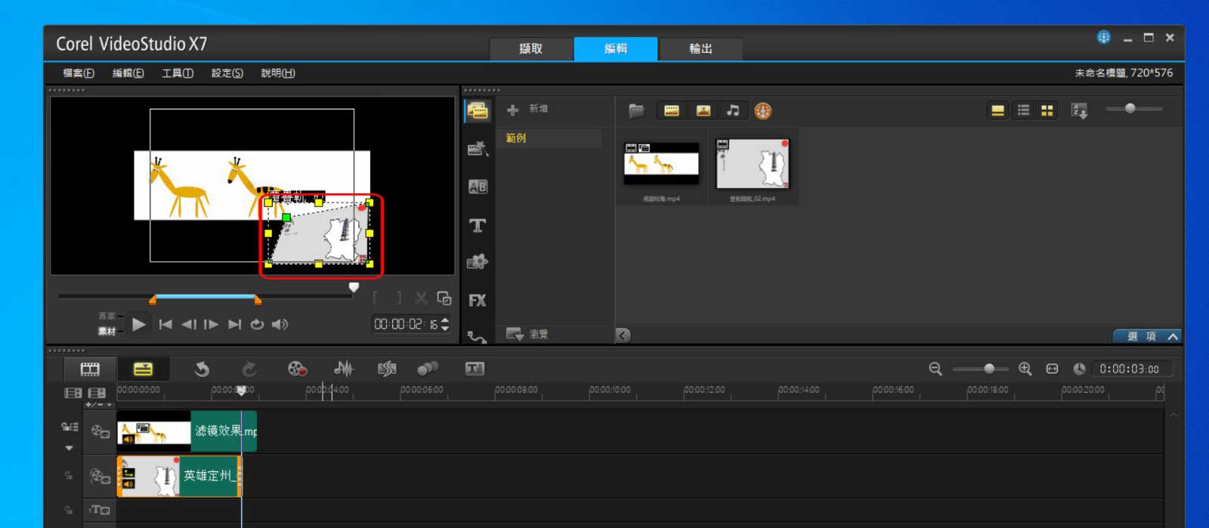
Task: Jump to end of clip
Action: point(234,324)
